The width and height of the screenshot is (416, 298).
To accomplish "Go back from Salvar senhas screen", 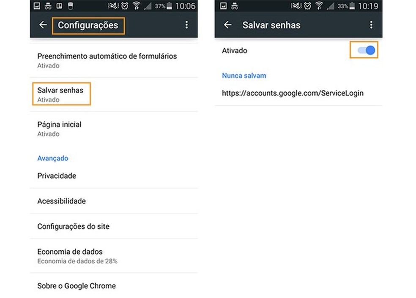I will [x=227, y=25].
